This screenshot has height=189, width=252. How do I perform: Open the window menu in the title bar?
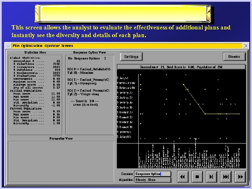click(8, 46)
